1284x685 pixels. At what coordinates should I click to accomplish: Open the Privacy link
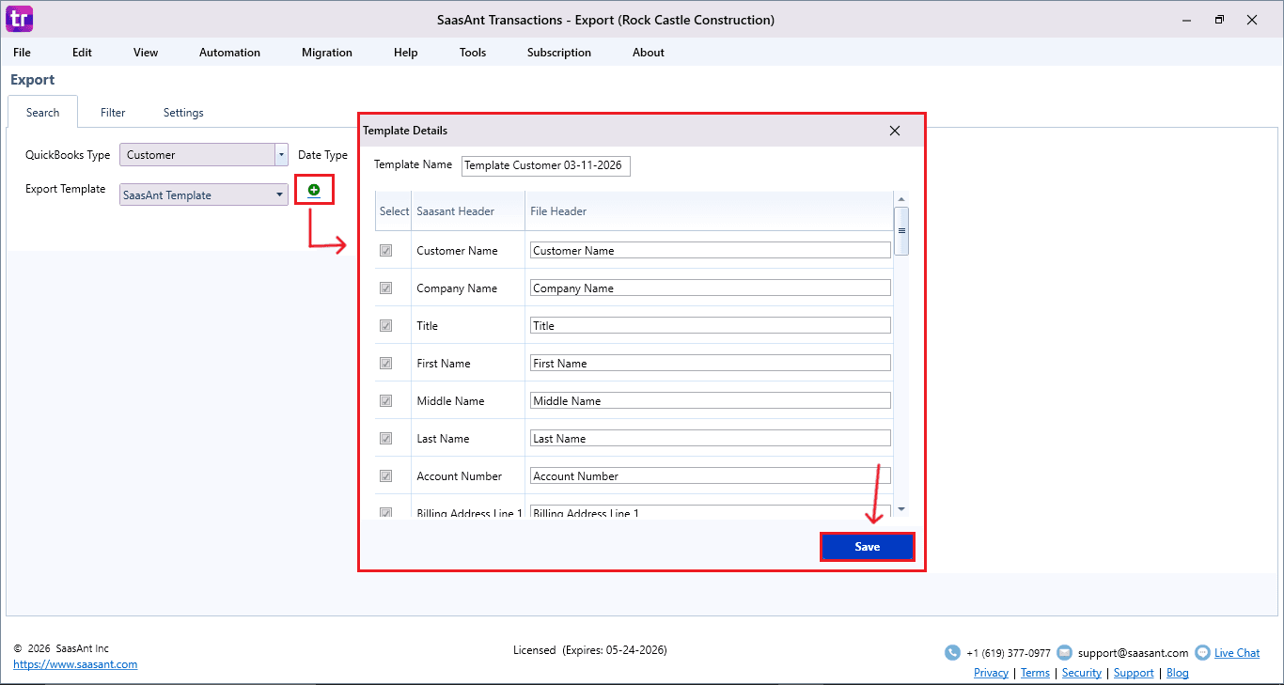[x=991, y=673]
